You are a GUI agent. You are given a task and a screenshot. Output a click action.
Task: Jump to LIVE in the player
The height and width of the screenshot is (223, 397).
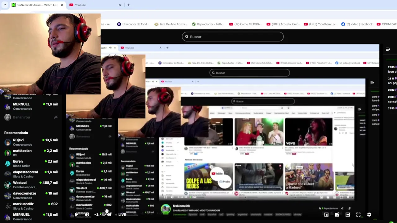(x=122, y=214)
